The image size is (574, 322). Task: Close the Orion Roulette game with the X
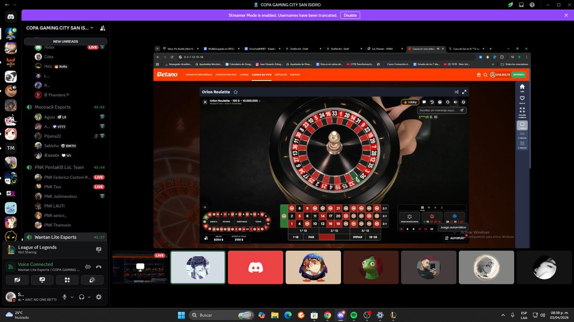pyautogui.click(x=205, y=102)
